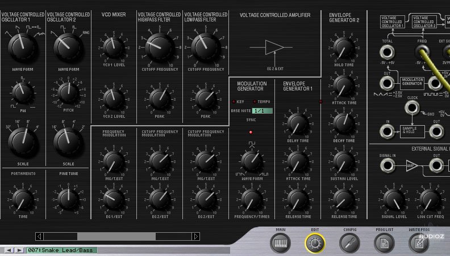Click Envelope Generator 1 RELEASE TIME knob
Screen dimensions: 450x256
point(298,199)
